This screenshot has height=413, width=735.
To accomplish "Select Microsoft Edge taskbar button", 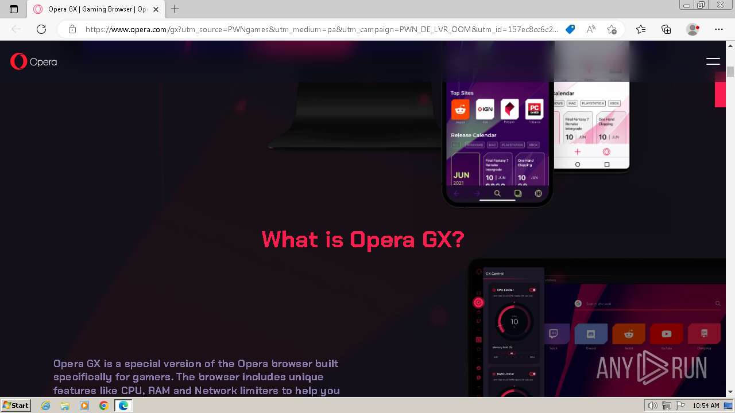I will (x=123, y=406).
